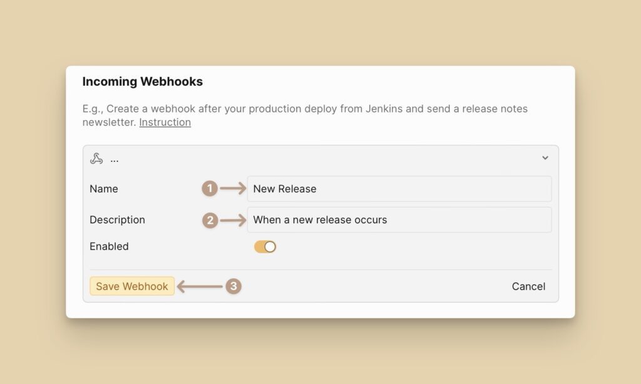Screen dimensions: 641x384
Task: Select the circled number 3 marker
Action: tap(233, 286)
